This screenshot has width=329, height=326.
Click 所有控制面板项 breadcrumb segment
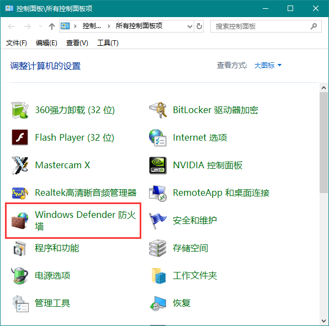click(x=139, y=26)
